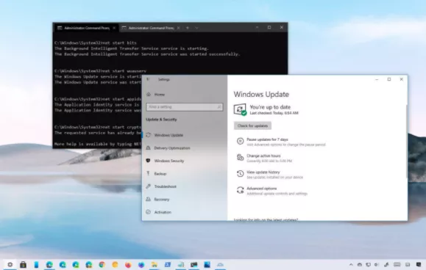The width and height of the screenshot is (426, 270).
Task: Open Change active hours
Action: [263, 156]
